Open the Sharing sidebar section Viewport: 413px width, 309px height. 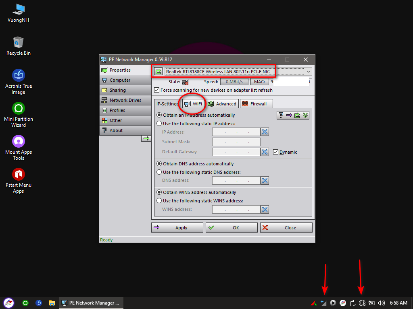[125, 90]
